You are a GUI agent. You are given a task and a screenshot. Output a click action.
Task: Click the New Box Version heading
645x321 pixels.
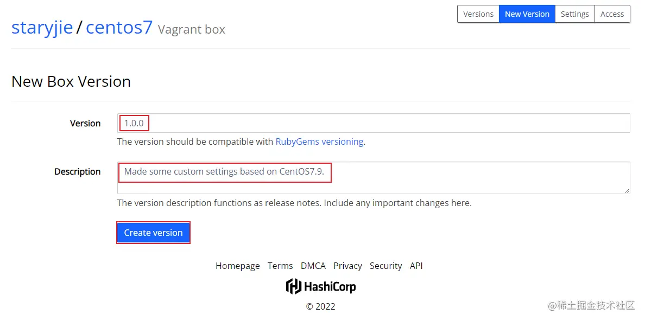tap(71, 81)
